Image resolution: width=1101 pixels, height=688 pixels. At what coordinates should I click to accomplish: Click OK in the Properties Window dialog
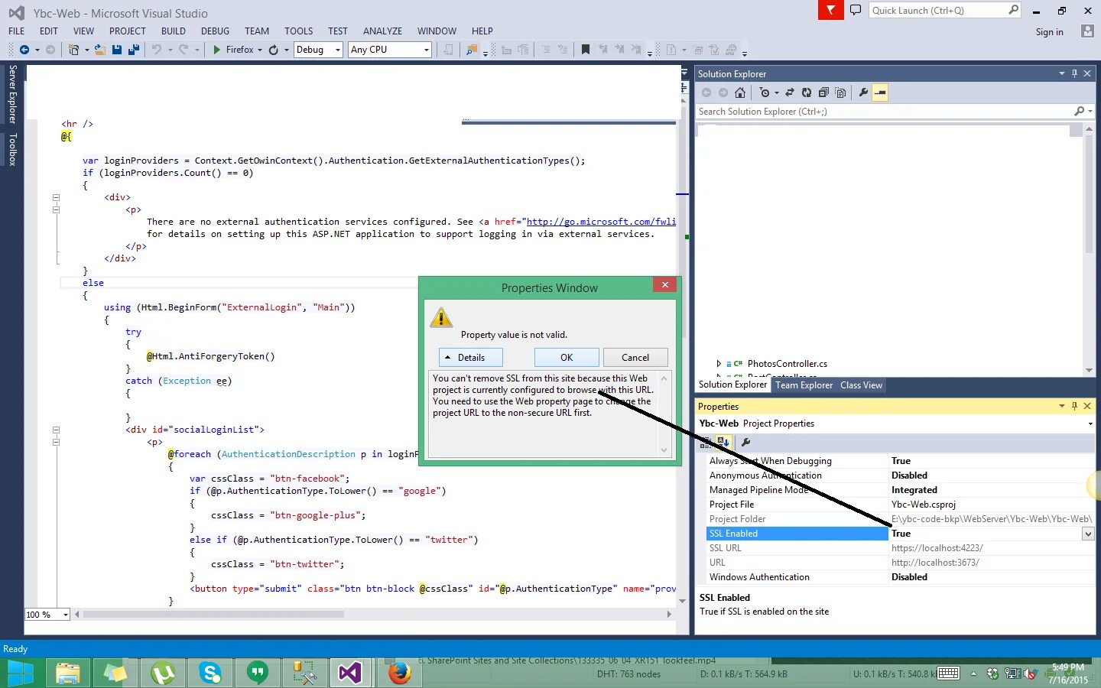point(567,358)
